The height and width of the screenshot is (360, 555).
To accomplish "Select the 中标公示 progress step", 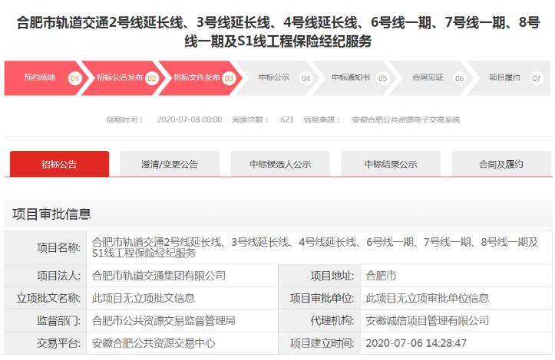I will [273, 77].
